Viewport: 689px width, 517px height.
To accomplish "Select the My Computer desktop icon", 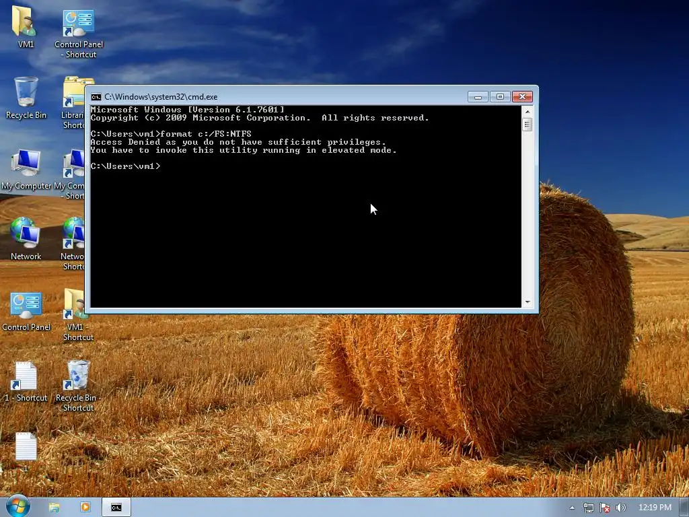I will pos(26,169).
